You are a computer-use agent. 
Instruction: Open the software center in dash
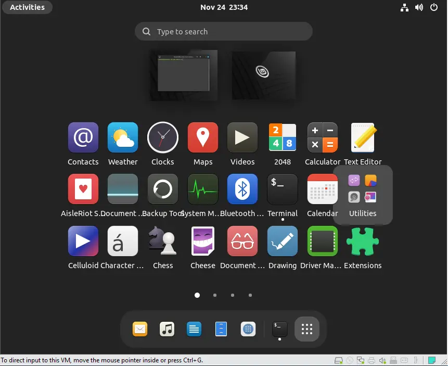tap(248, 329)
